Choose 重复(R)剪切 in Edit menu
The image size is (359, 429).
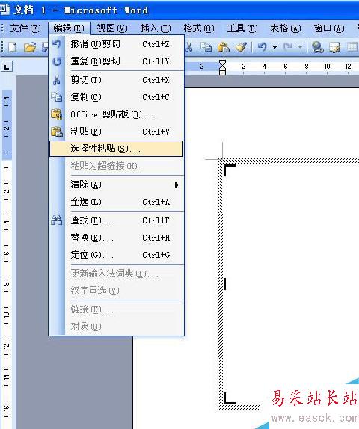(x=116, y=61)
